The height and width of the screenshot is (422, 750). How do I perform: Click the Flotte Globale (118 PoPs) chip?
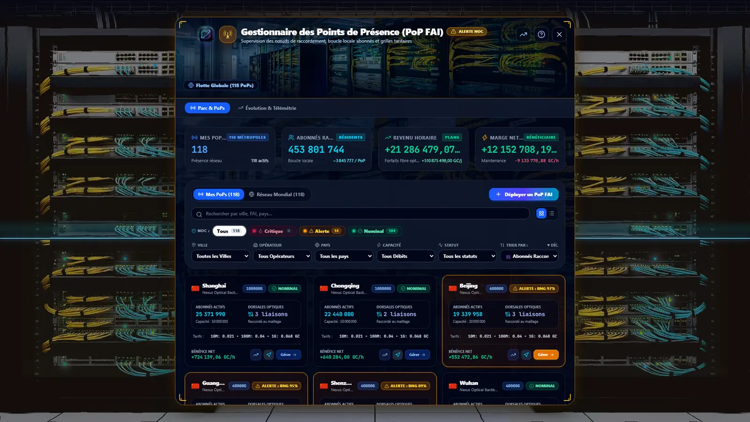coord(221,85)
